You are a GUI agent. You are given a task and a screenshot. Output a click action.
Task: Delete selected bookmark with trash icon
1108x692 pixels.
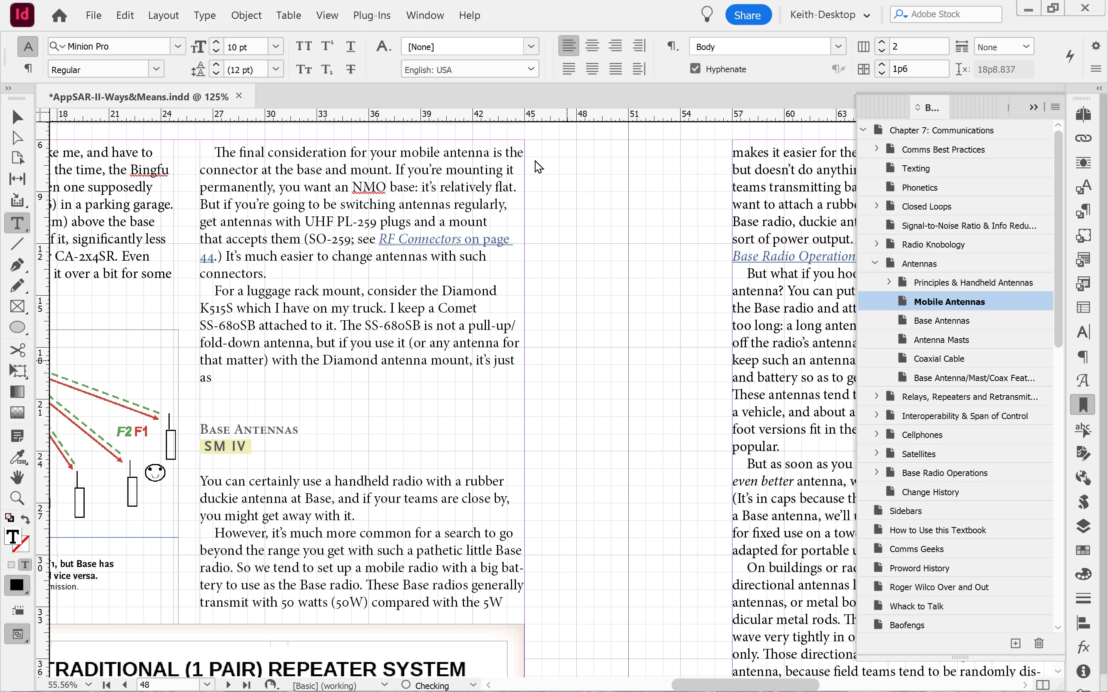(x=1039, y=644)
